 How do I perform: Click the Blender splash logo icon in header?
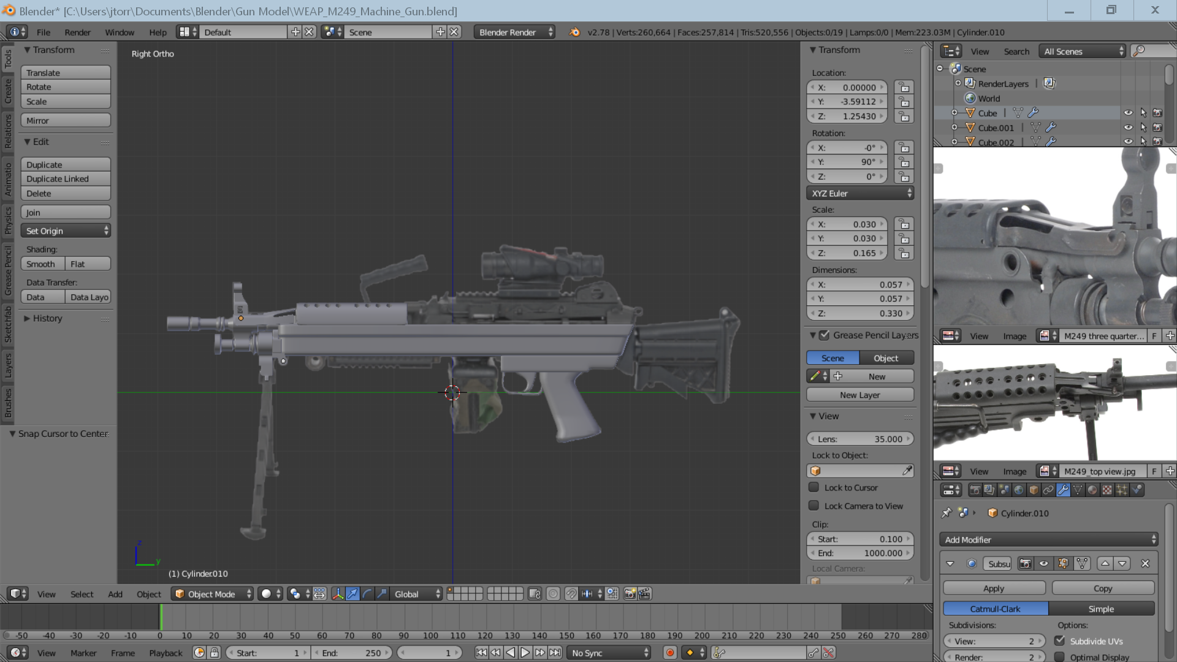[x=574, y=32]
